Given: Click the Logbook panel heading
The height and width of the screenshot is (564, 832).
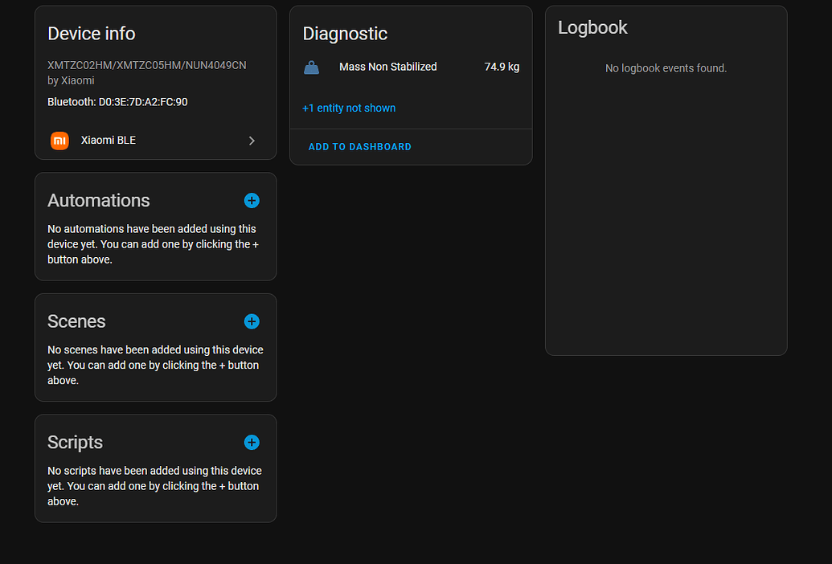Looking at the screenshot, I should click(x=592, y=27).
